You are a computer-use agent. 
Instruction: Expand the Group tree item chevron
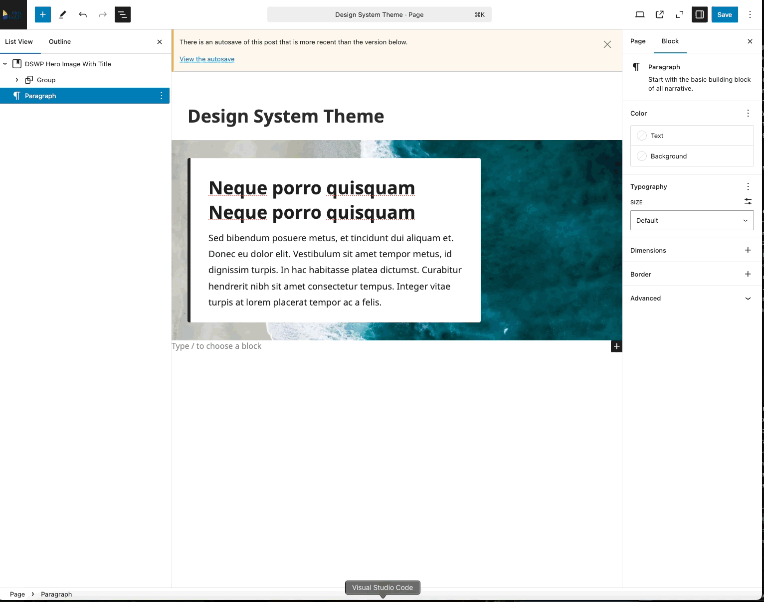click(17, 80)
